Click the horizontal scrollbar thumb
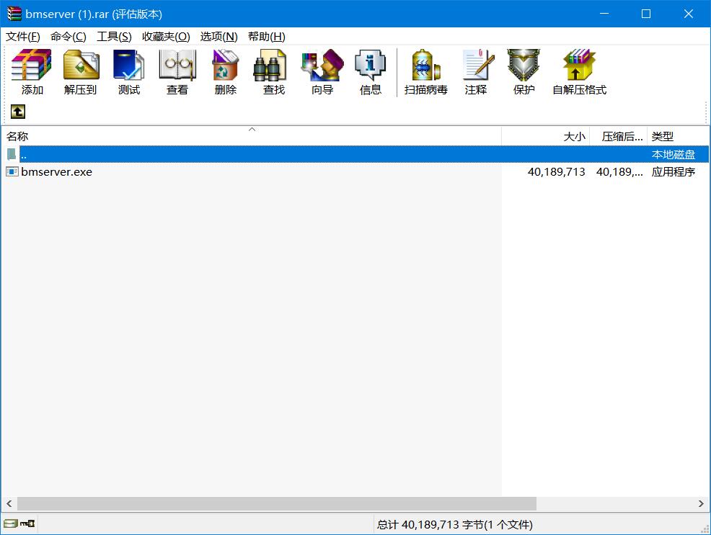Image resolution: width=711 pixels, height=535 pixels. tap(277, 503)
